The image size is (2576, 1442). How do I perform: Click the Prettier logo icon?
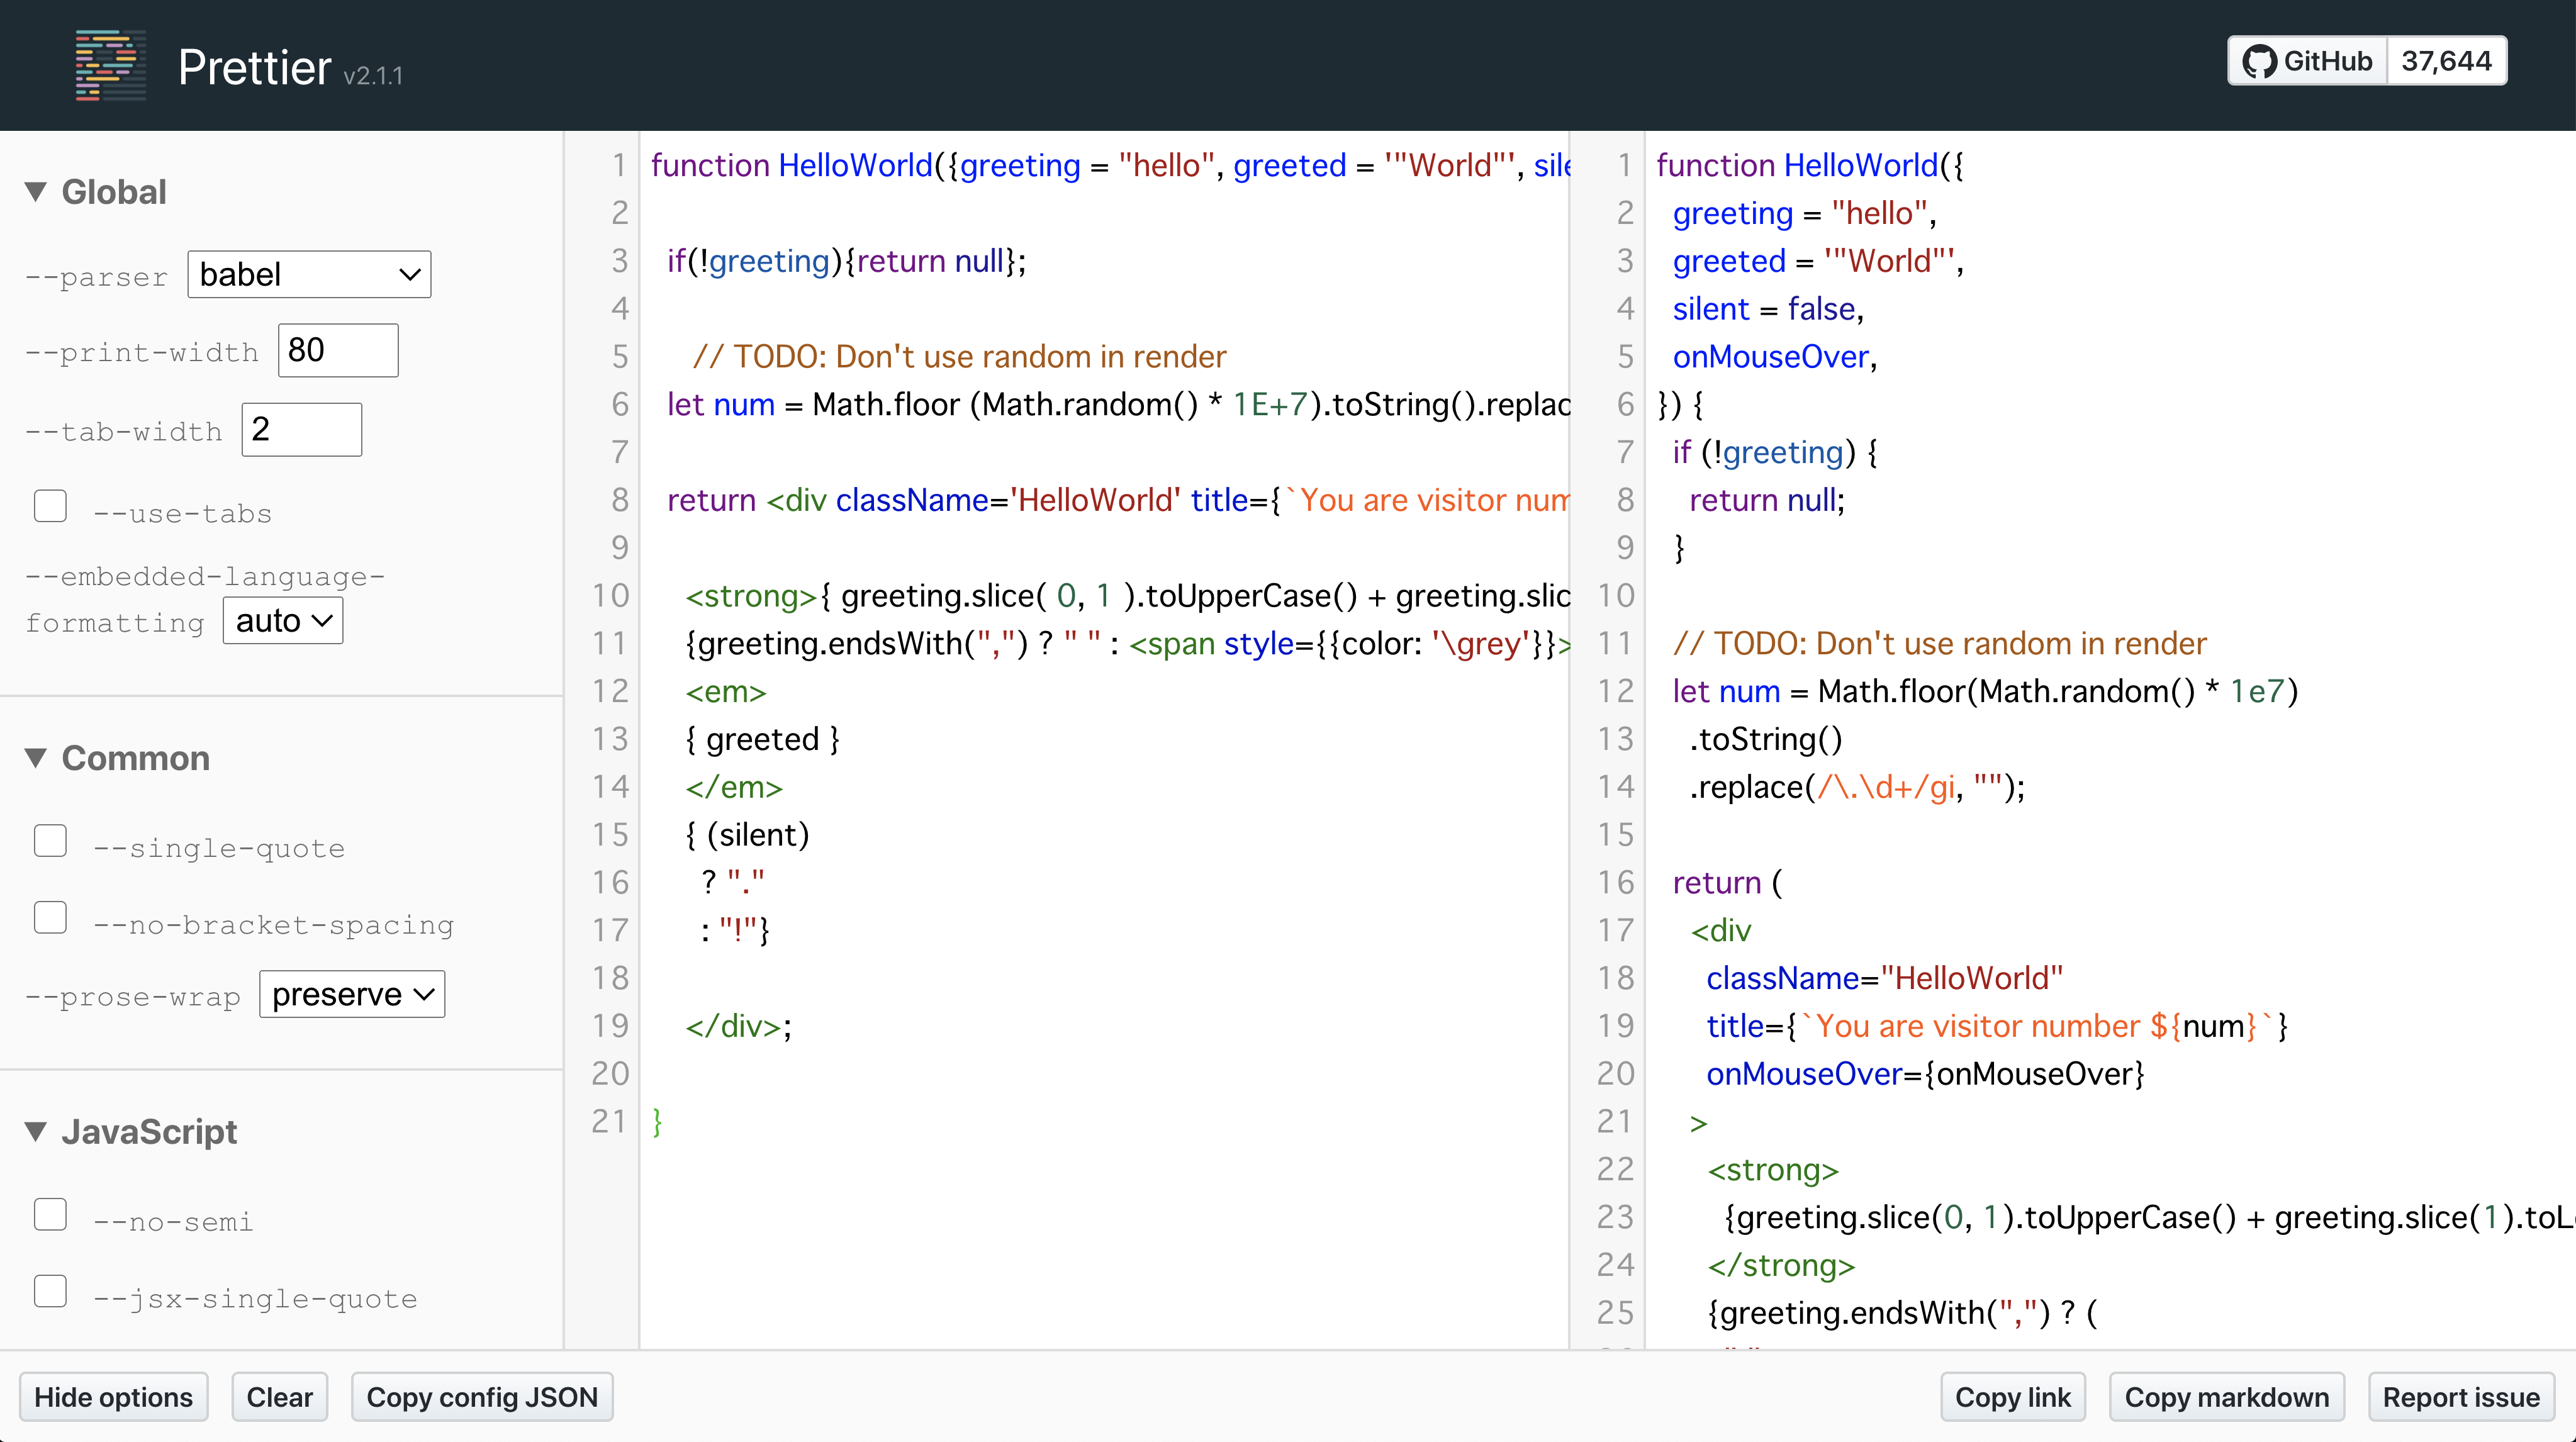[110, 65]
